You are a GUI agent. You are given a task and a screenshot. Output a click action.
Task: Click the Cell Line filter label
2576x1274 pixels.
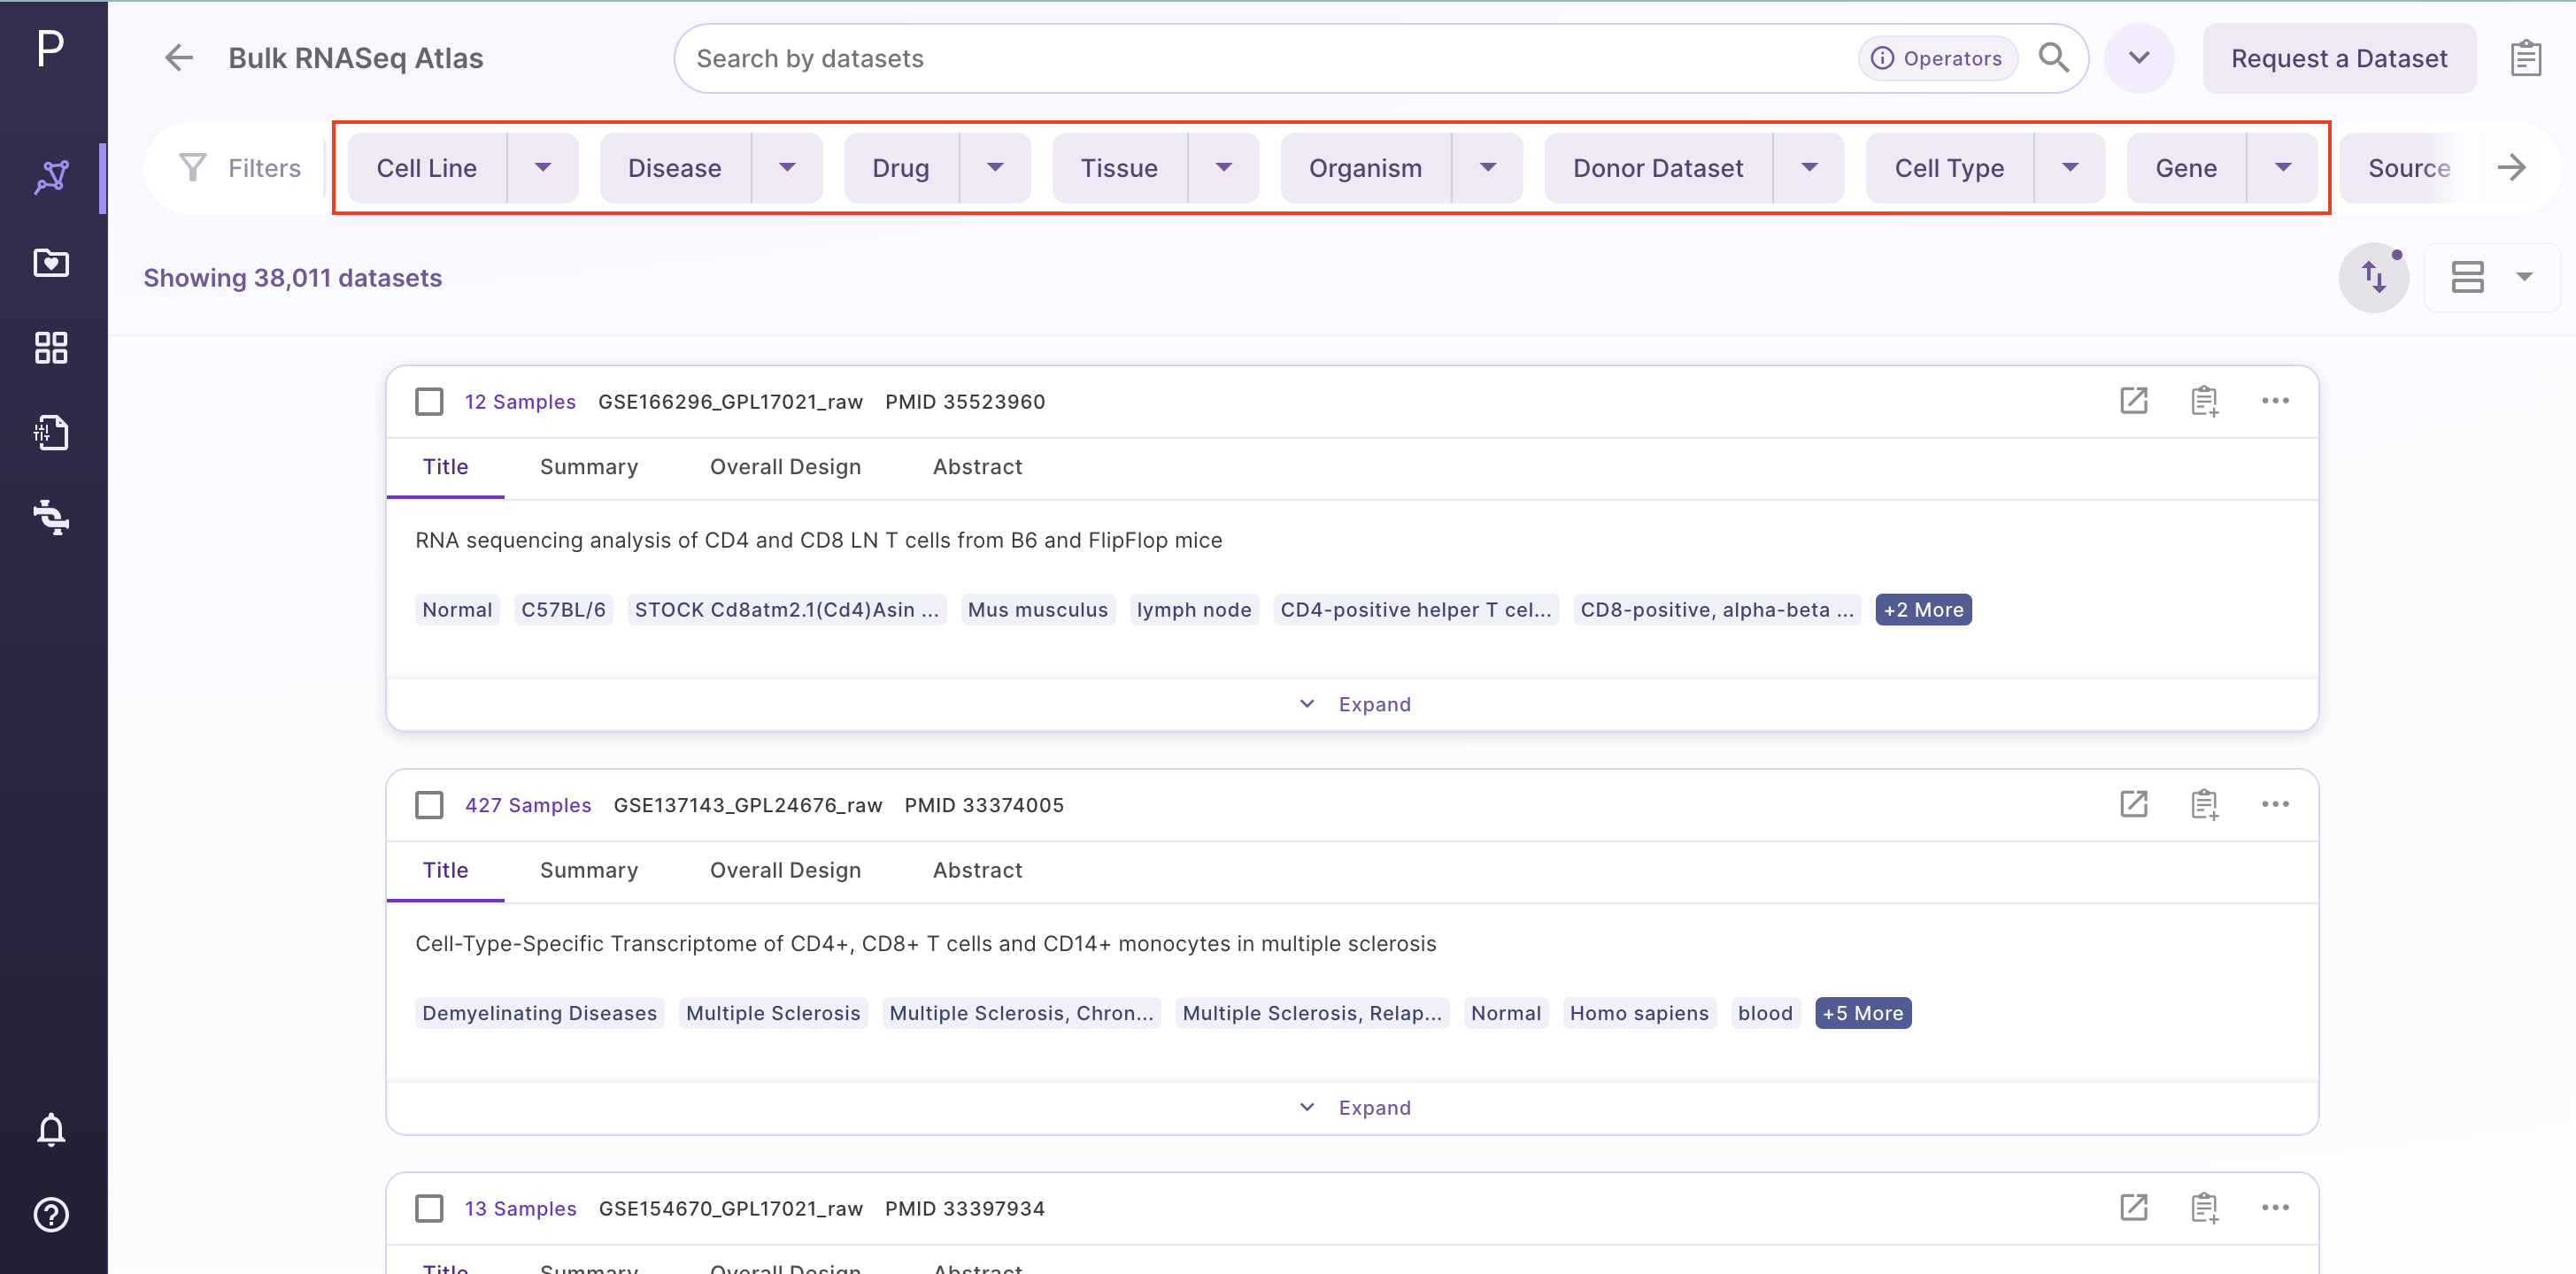[x=427, y=168]
